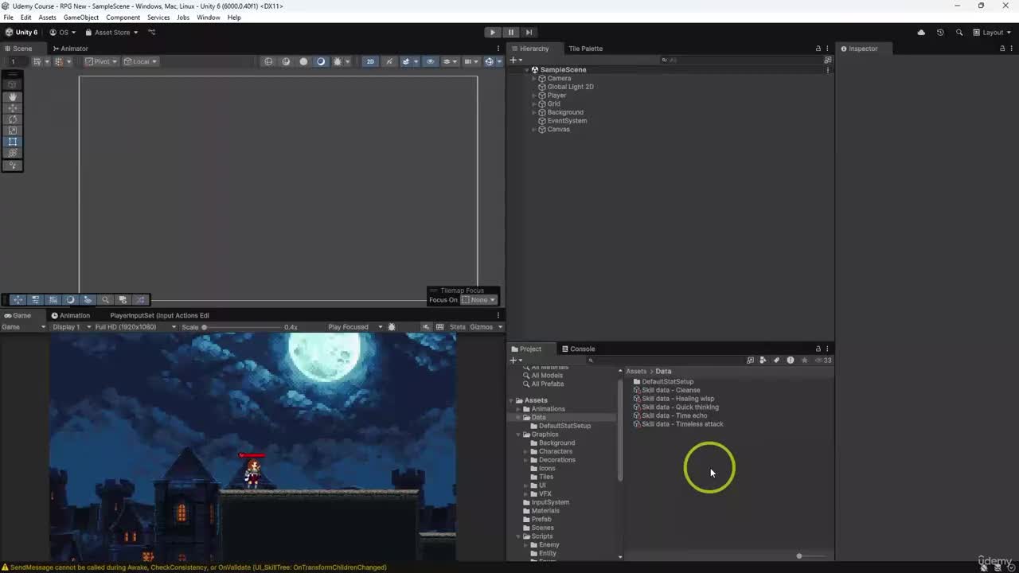Image resolution: width=1019 pixels, height=573 pixels.
Task: Open the File menu
Action: 8,18
